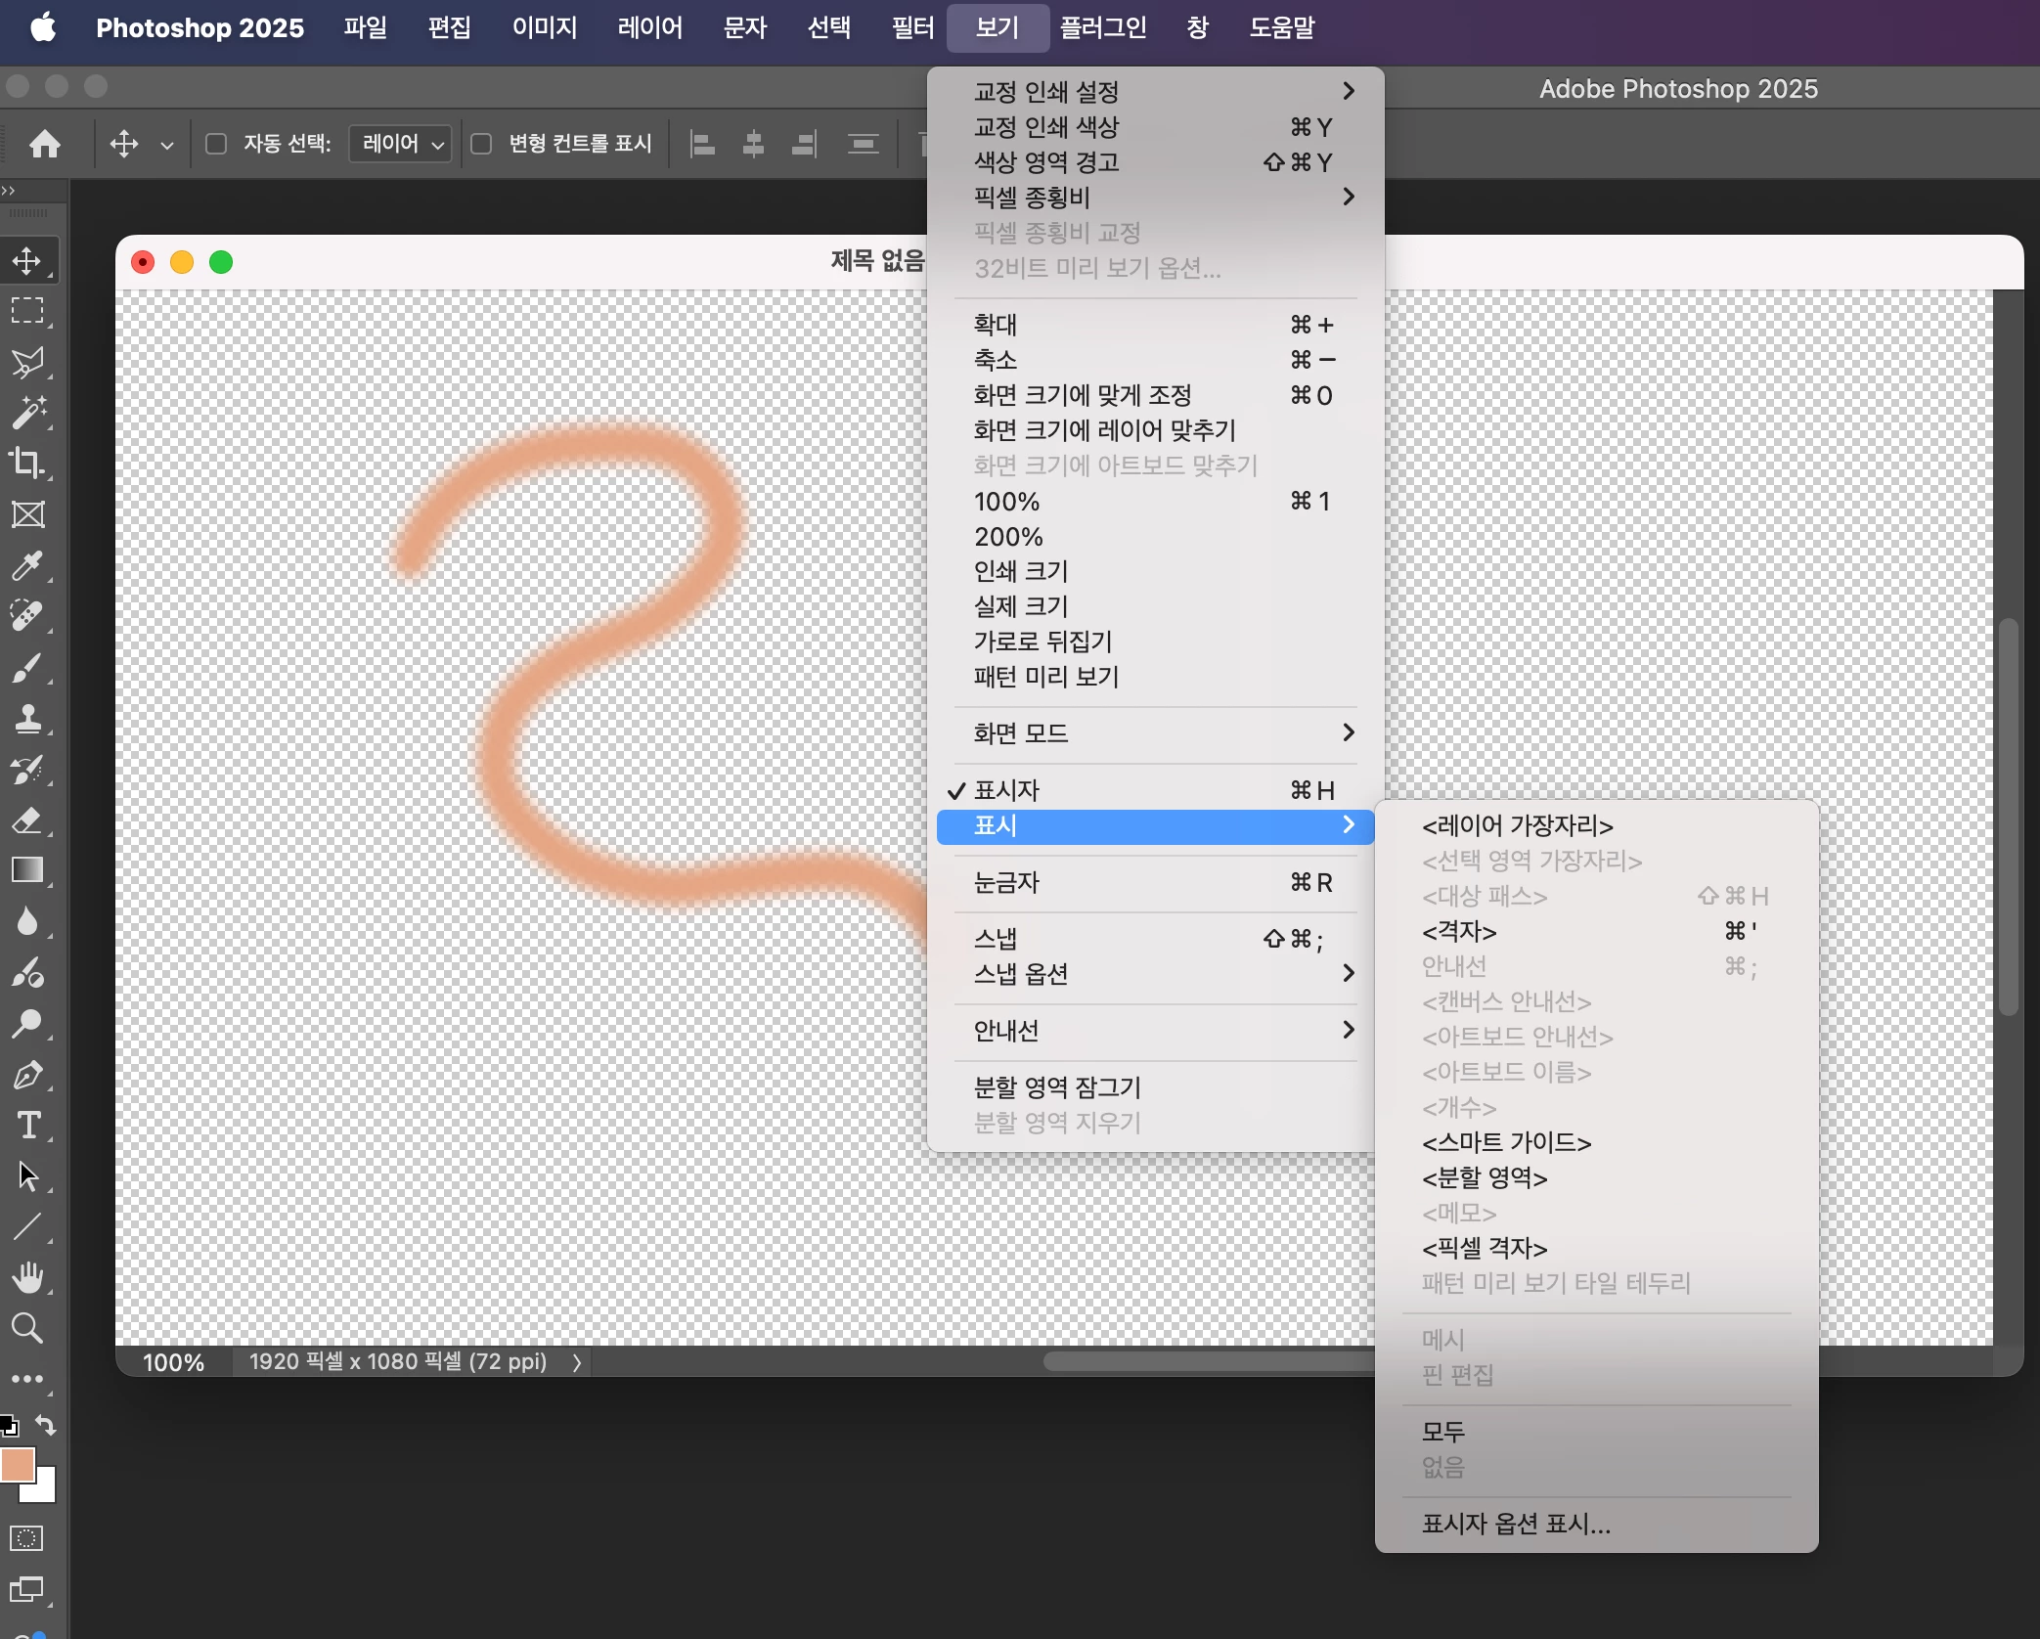Choose <격자> in the 표시 submenu

pos(1459,931)
